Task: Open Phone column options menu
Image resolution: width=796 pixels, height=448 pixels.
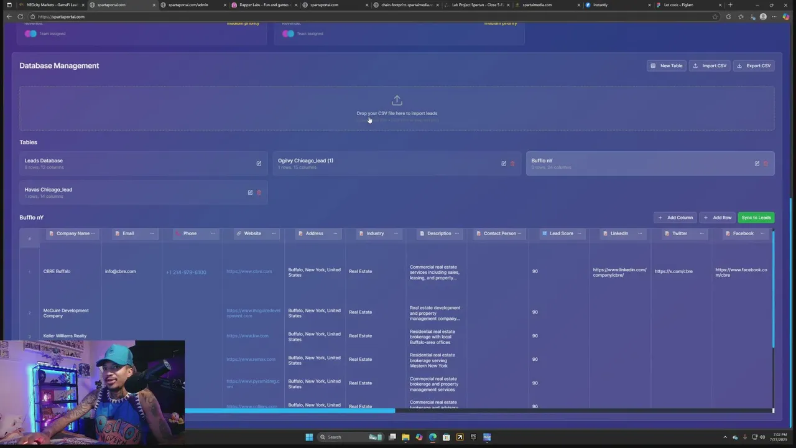Action: point(213,233)
